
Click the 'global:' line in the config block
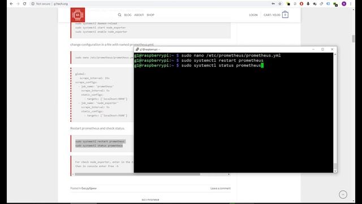(80, 74)
